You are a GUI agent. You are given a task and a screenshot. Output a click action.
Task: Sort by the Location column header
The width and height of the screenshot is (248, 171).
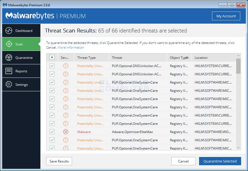pyautogui.click(x=214, y=57)
